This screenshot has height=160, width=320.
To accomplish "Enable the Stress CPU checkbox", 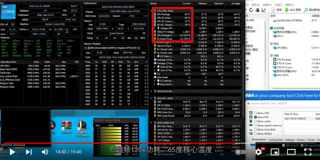I will (255, 113).
